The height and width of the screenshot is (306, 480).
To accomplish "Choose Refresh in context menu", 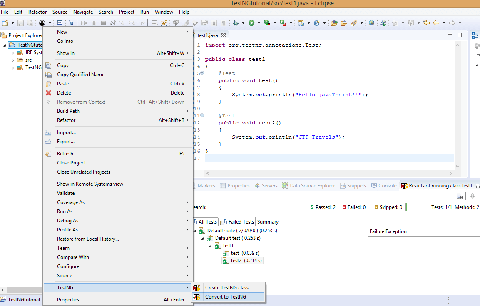I will (x=118, y=154).
